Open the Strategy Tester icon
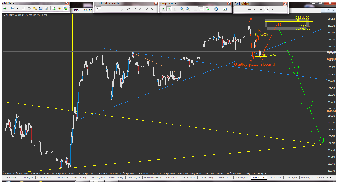This screenshot has height=182, width=338. click(47, 9)
